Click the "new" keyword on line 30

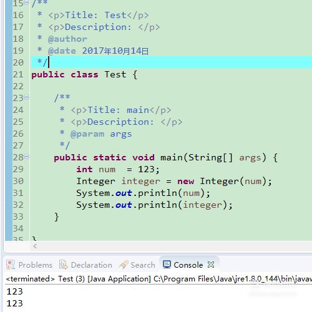[185, 182]
